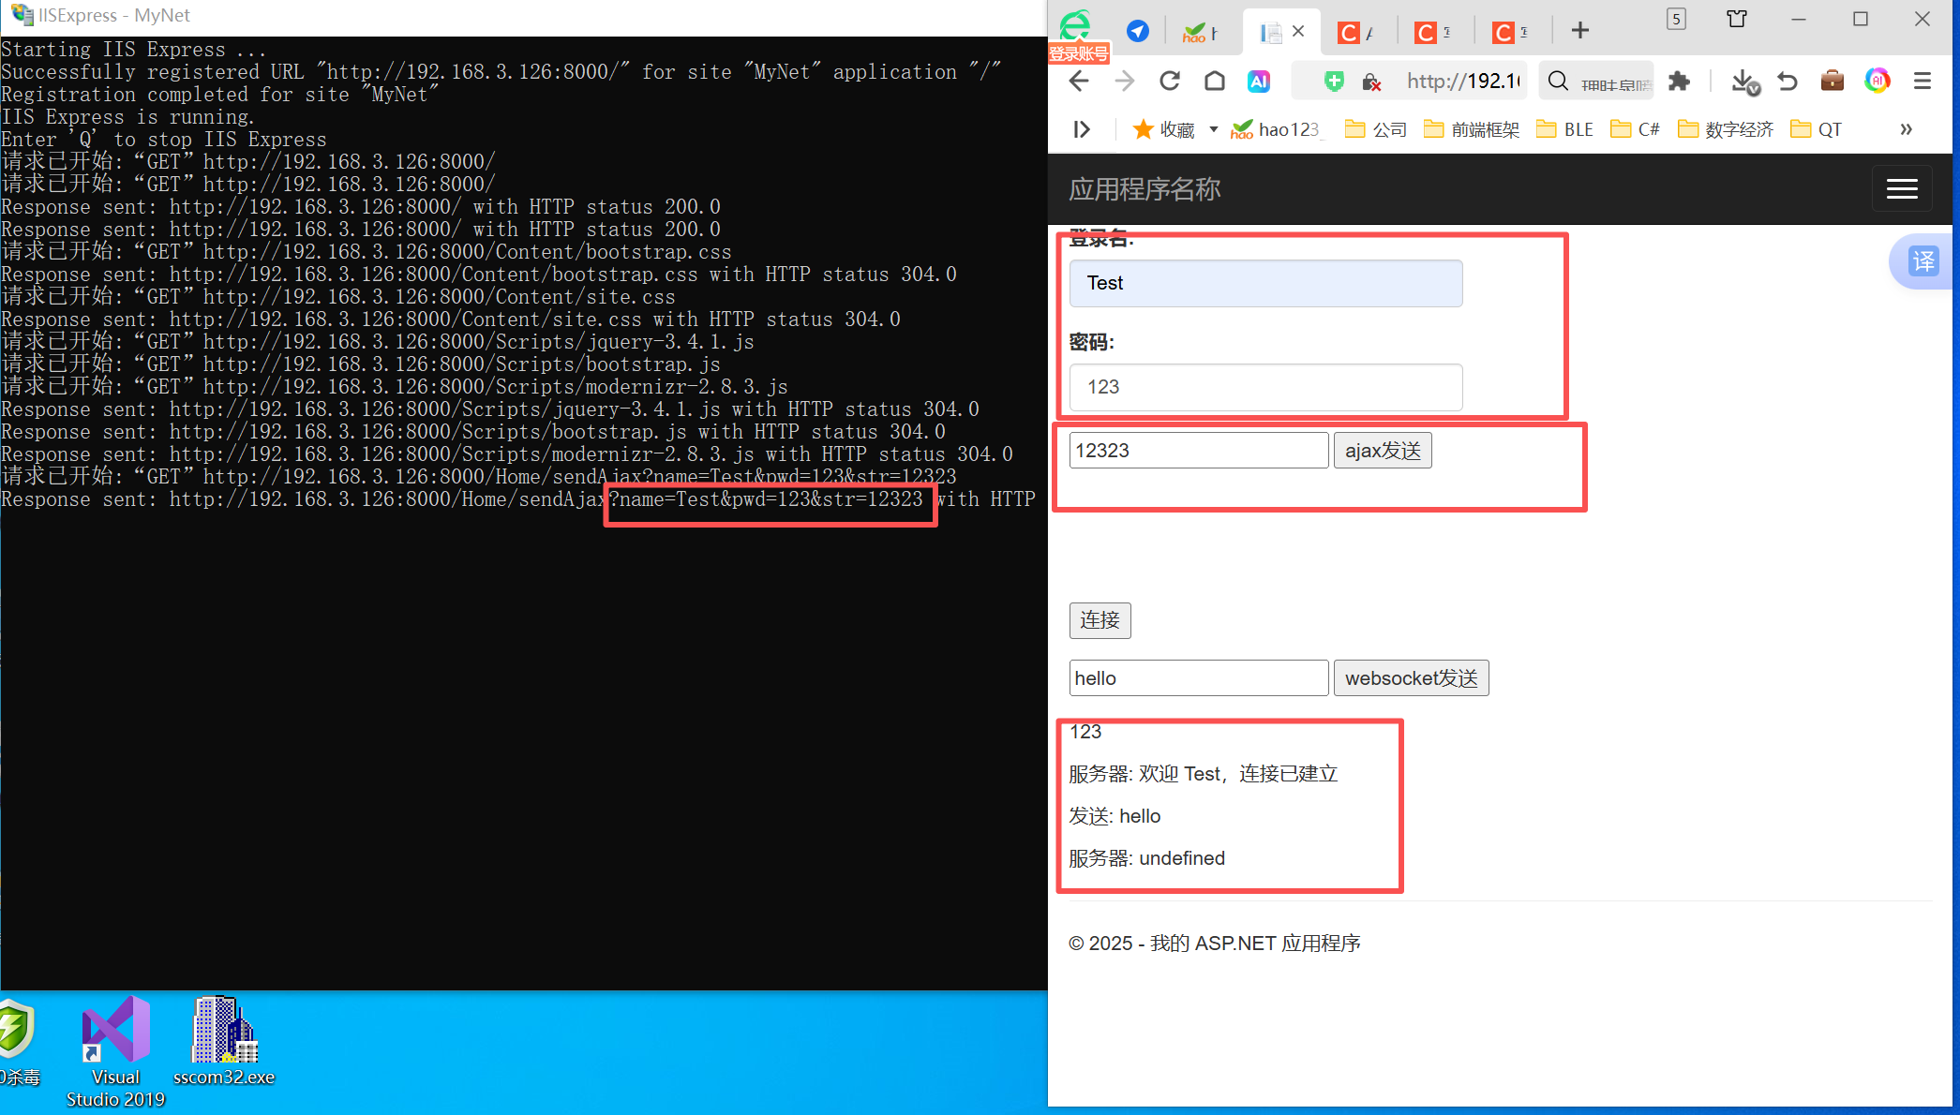Open the skin shirt icon in title bar
1960x1115 pixels.
pyautogui.click(x=1737, y=19)
